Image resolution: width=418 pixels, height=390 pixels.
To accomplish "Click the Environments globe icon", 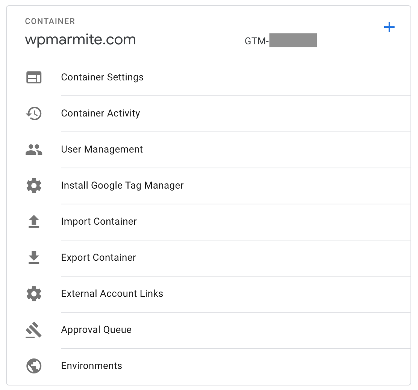I will point(34,366).
